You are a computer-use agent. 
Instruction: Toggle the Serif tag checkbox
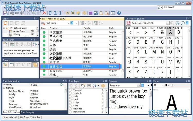tap(70, 100)
